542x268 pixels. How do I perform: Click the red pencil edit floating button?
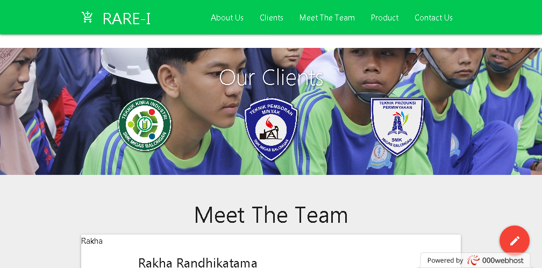515,241
